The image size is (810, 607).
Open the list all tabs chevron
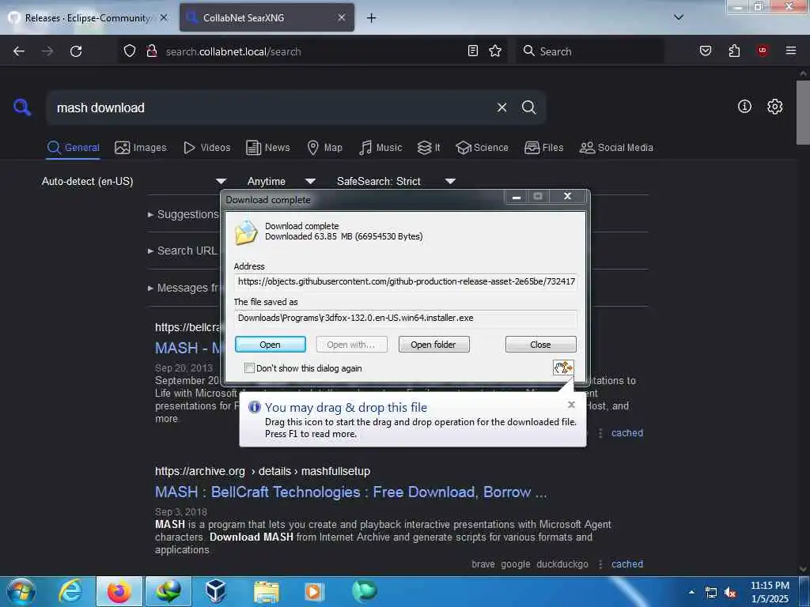(679, 17)
